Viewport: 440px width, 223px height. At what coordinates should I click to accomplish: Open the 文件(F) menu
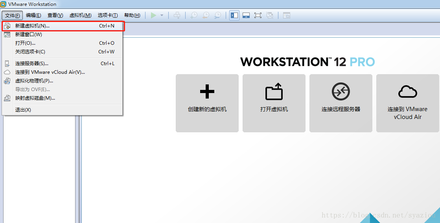(12, 15)
